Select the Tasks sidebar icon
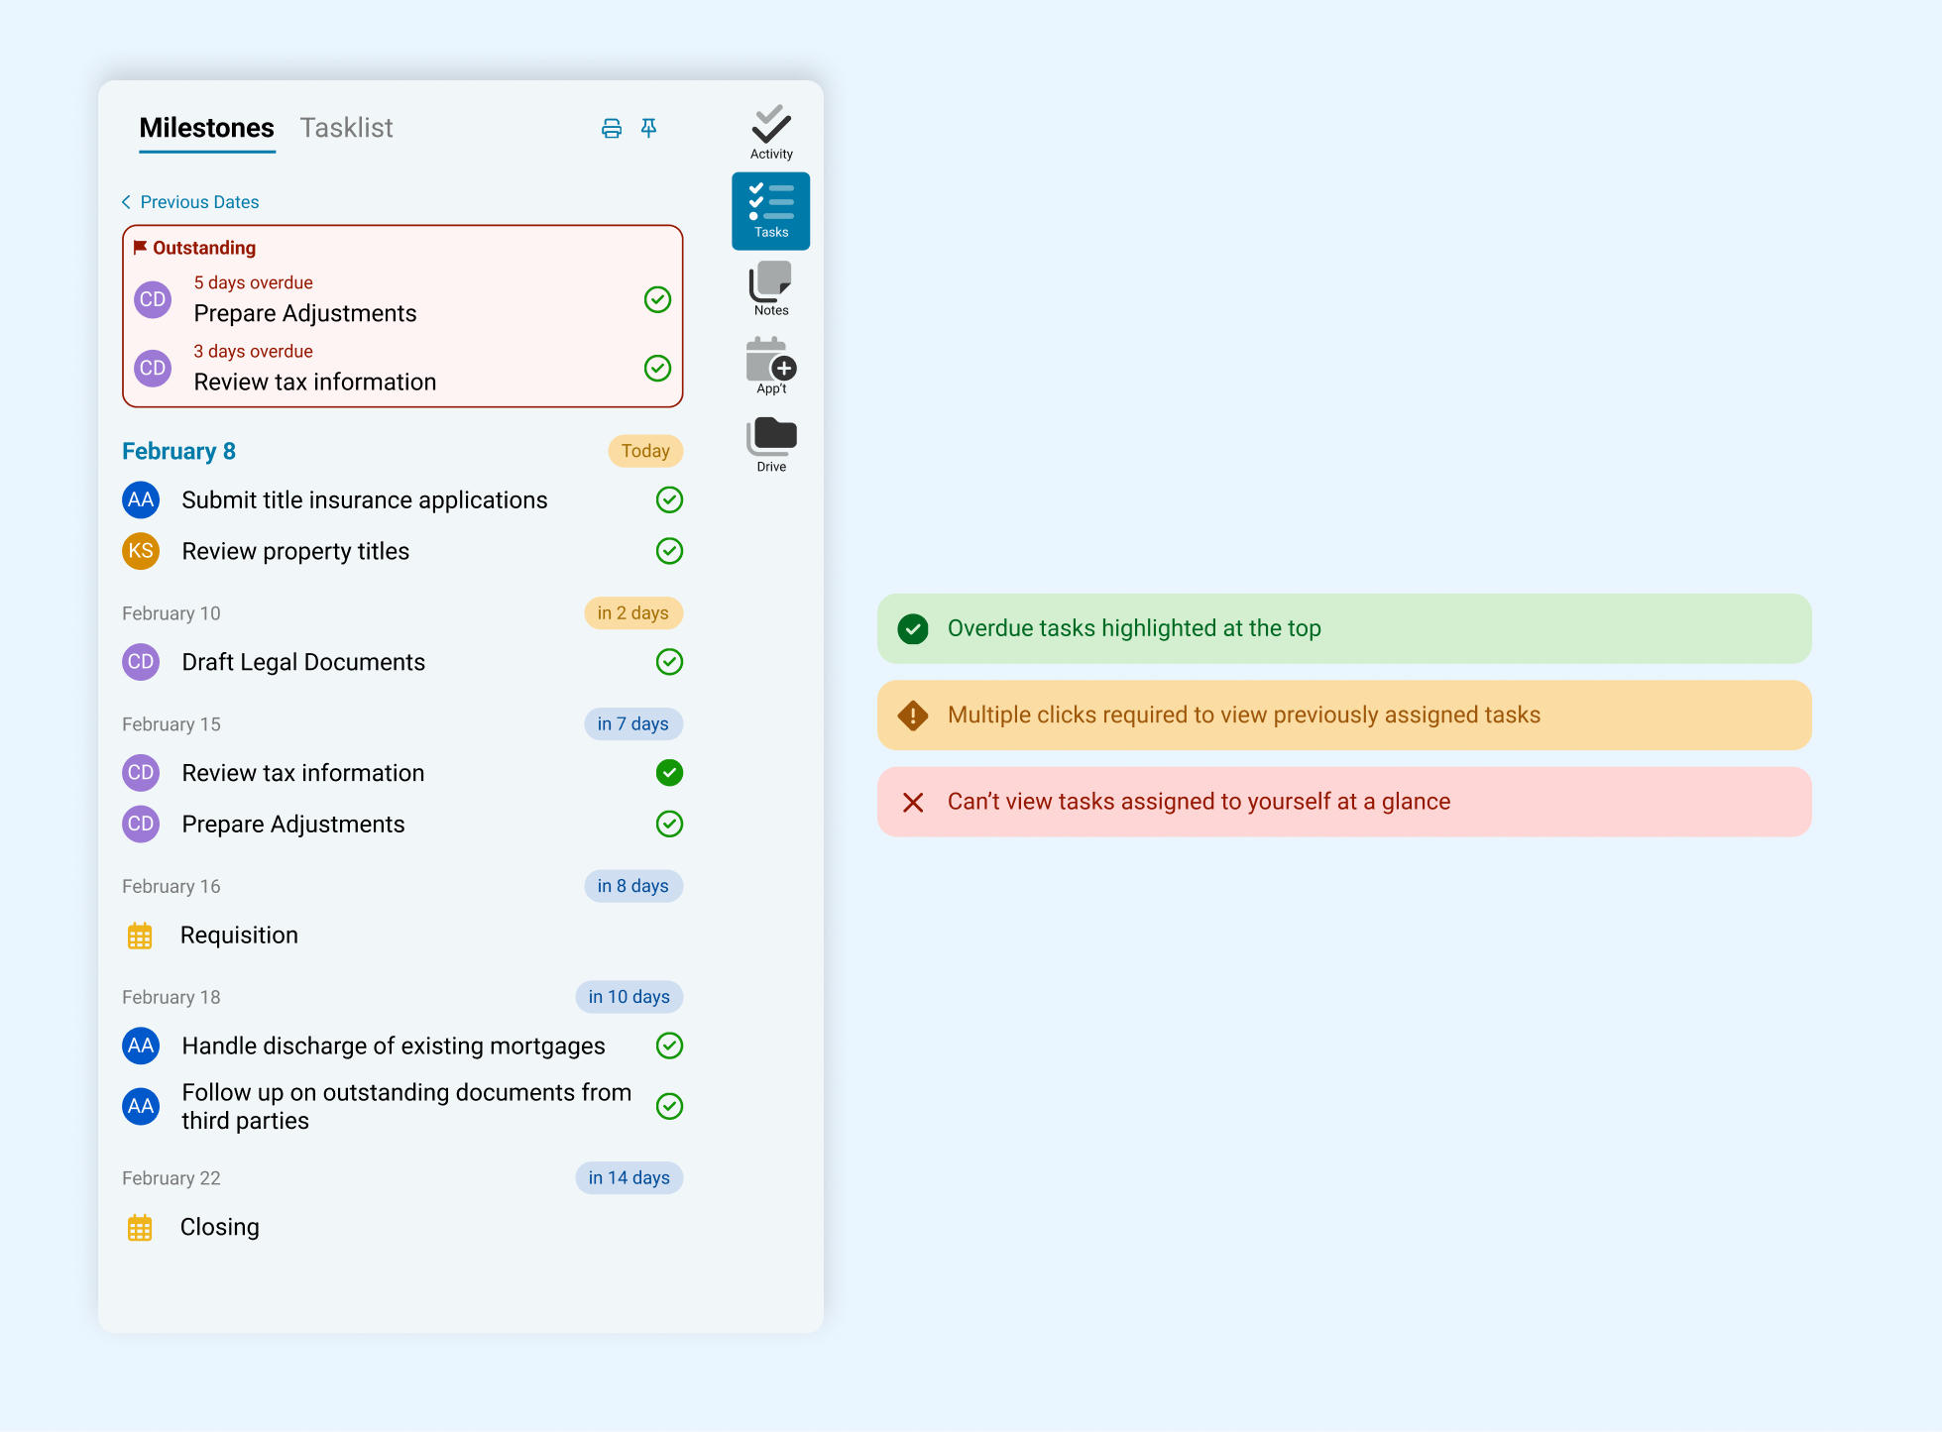The height and width of the screenshot is (1432, 1942). (x=770, y=210)
